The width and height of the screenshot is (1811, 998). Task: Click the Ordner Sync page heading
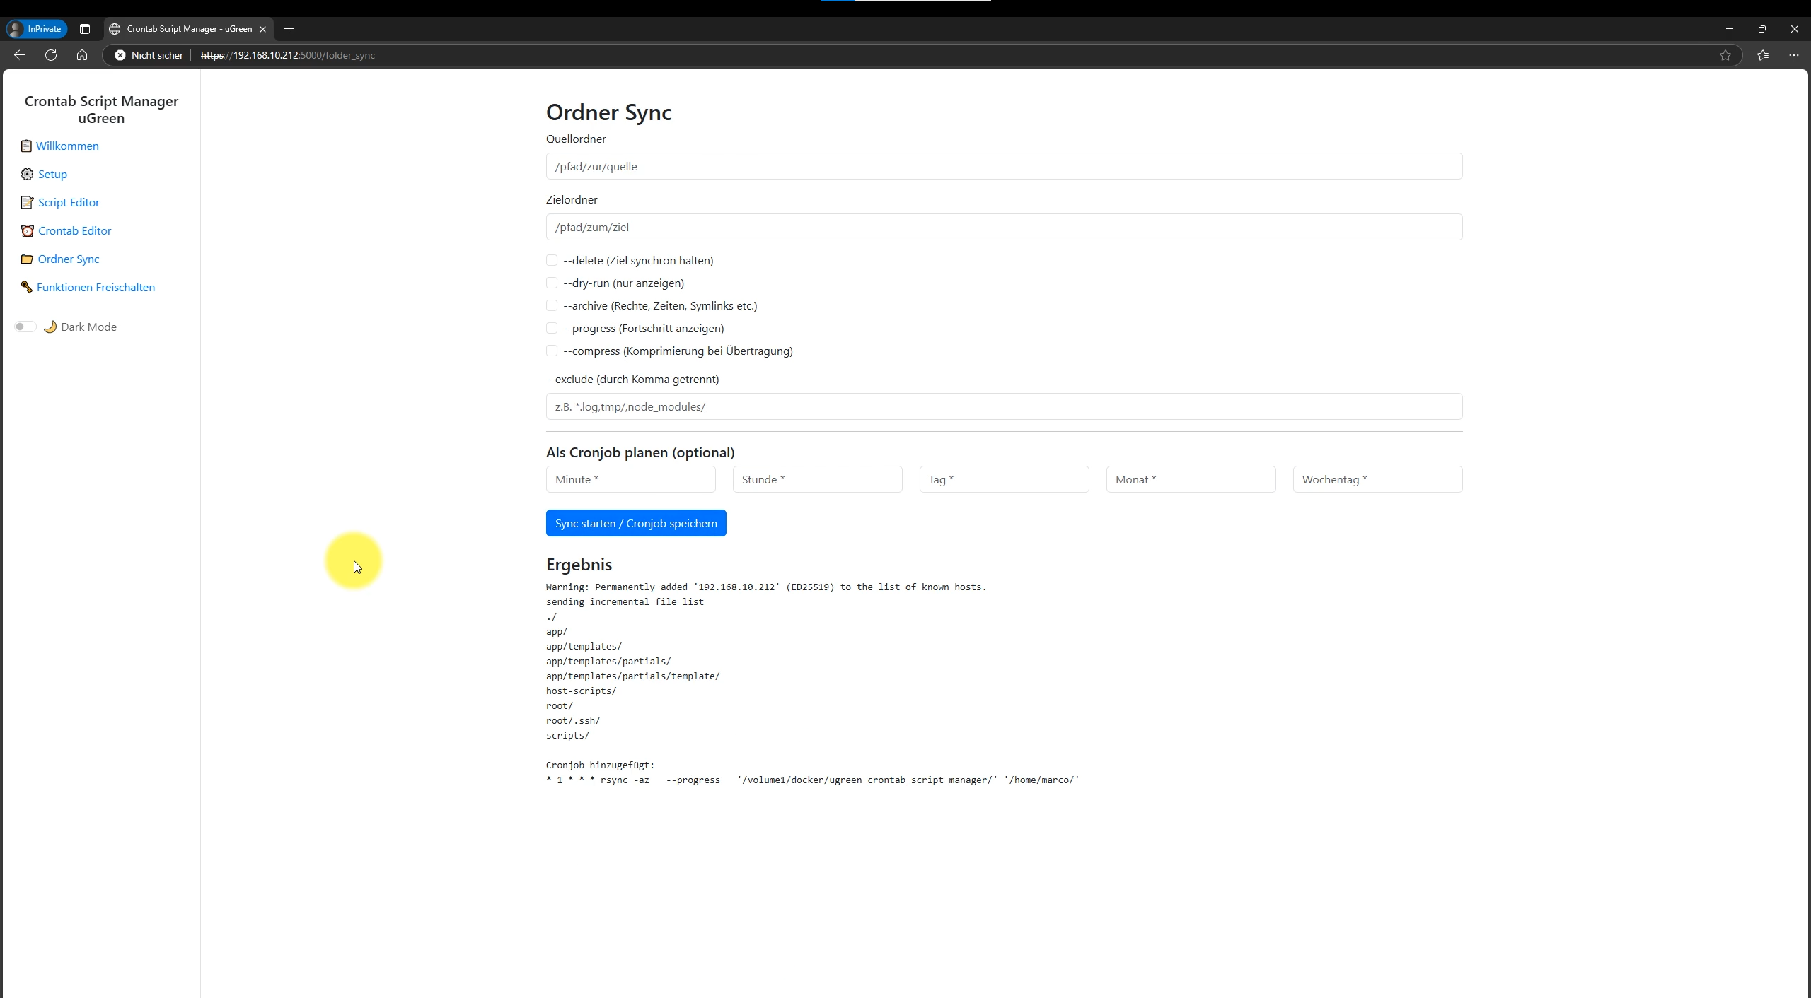608,112
